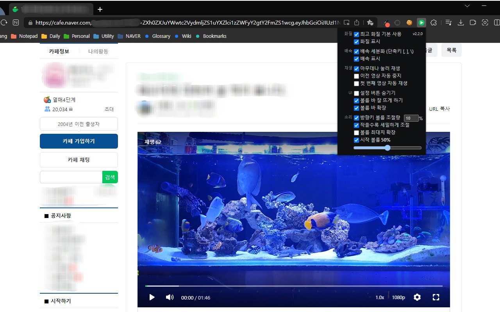Click the cafe search input field
The image size is (500, 312).
point(71,177)
